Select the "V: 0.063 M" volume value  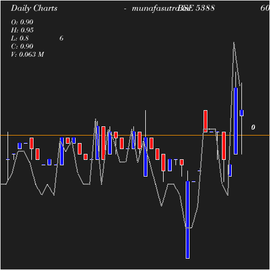tap(28, 55)
